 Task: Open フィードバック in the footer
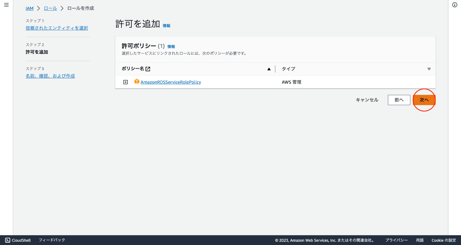coord(52,240)
